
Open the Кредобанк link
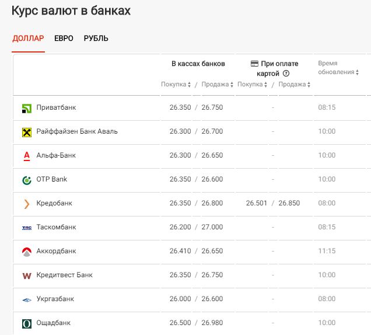[x=54, y=203]
